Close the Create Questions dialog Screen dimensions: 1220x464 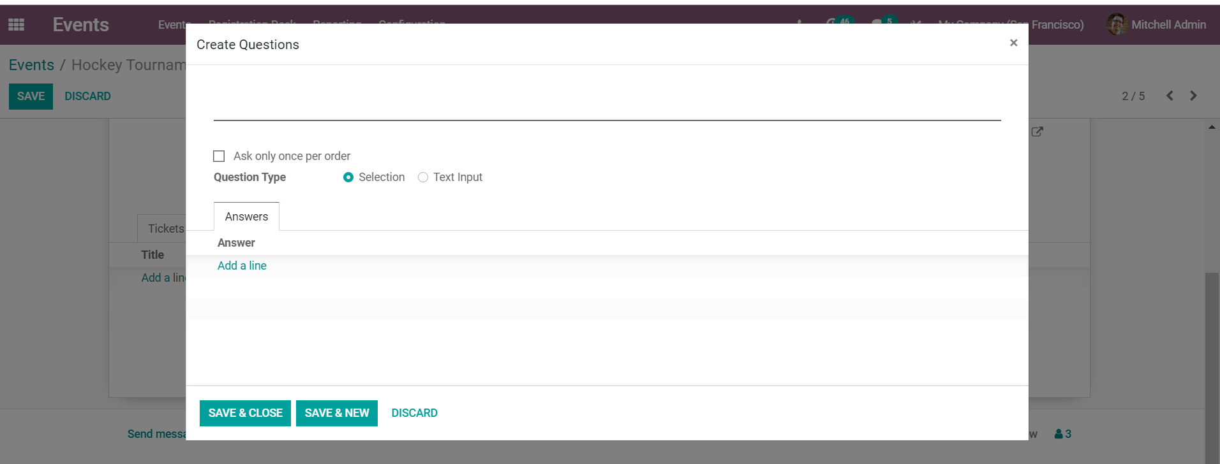(1013, 43)
